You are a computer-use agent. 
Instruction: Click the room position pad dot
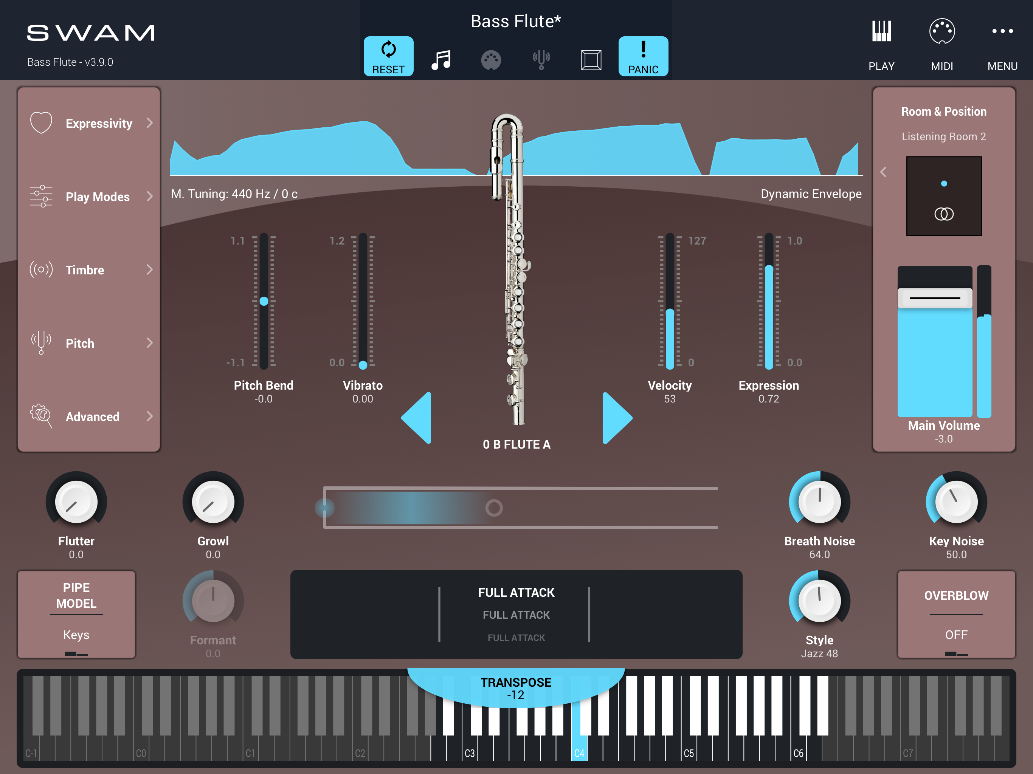(x=944, y=183)
